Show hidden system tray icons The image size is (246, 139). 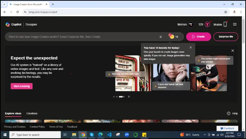click(205, 135)
